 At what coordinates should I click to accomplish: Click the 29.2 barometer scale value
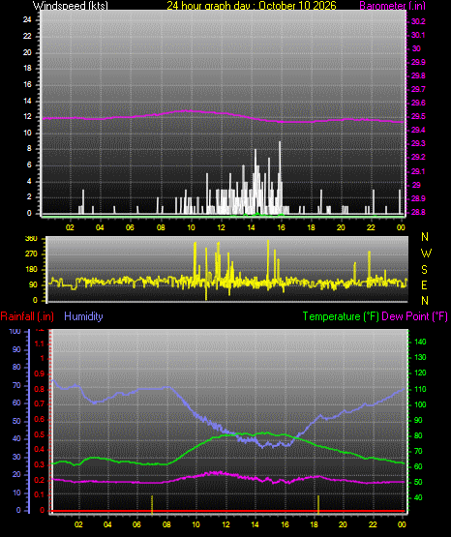coord(418,157)
